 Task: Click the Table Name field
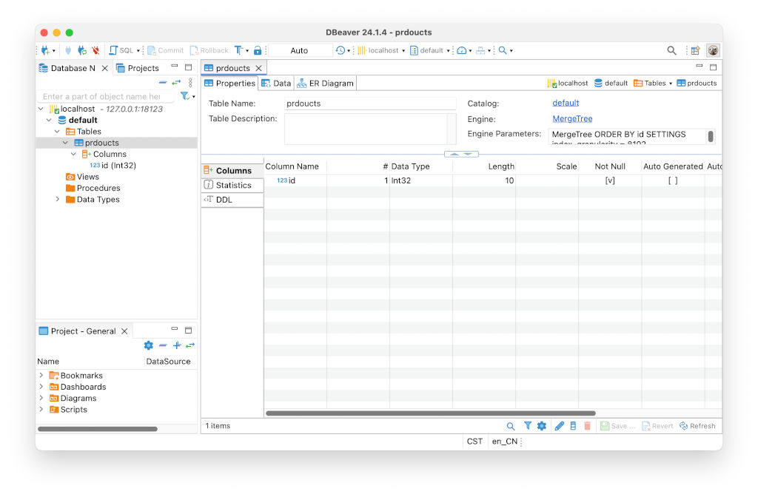[370, 104]
